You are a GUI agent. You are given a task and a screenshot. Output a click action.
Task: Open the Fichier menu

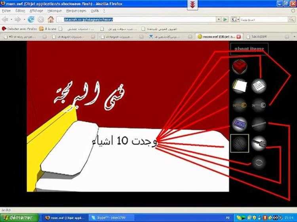(x=6, y=11)
